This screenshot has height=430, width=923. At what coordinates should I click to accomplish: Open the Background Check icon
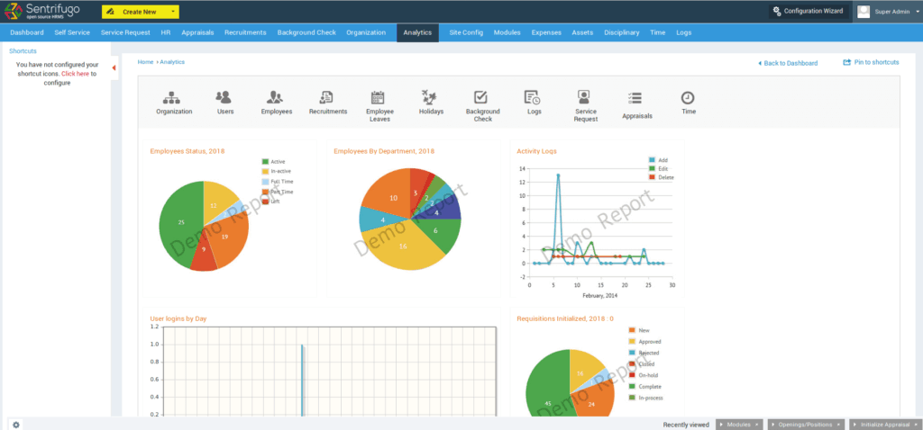pyautogui.click(x=482, y=97)
